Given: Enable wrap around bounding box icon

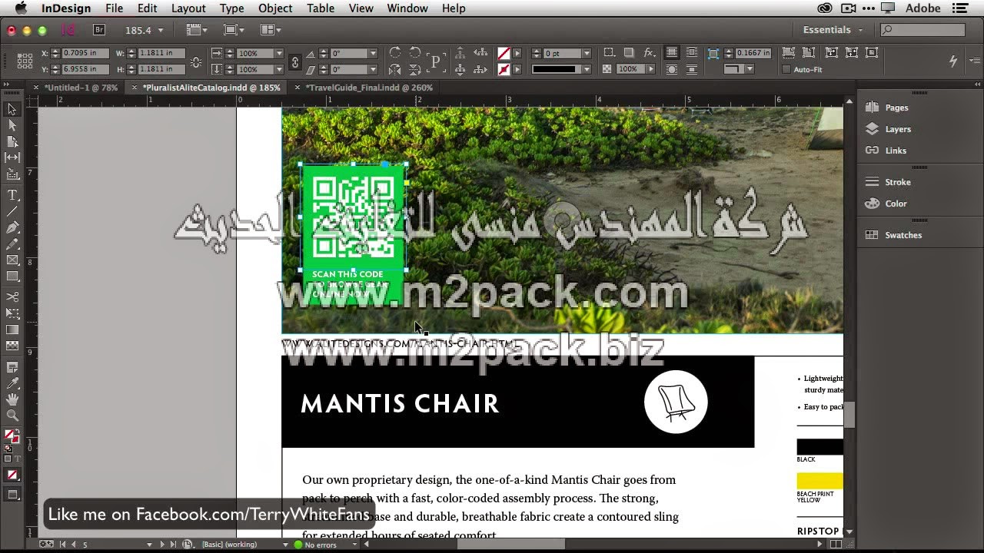Looking at the screenshot, I should click(x=691, y=52).
